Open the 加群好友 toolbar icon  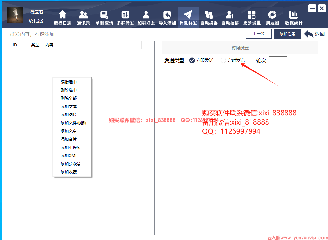tap(146, 15)
